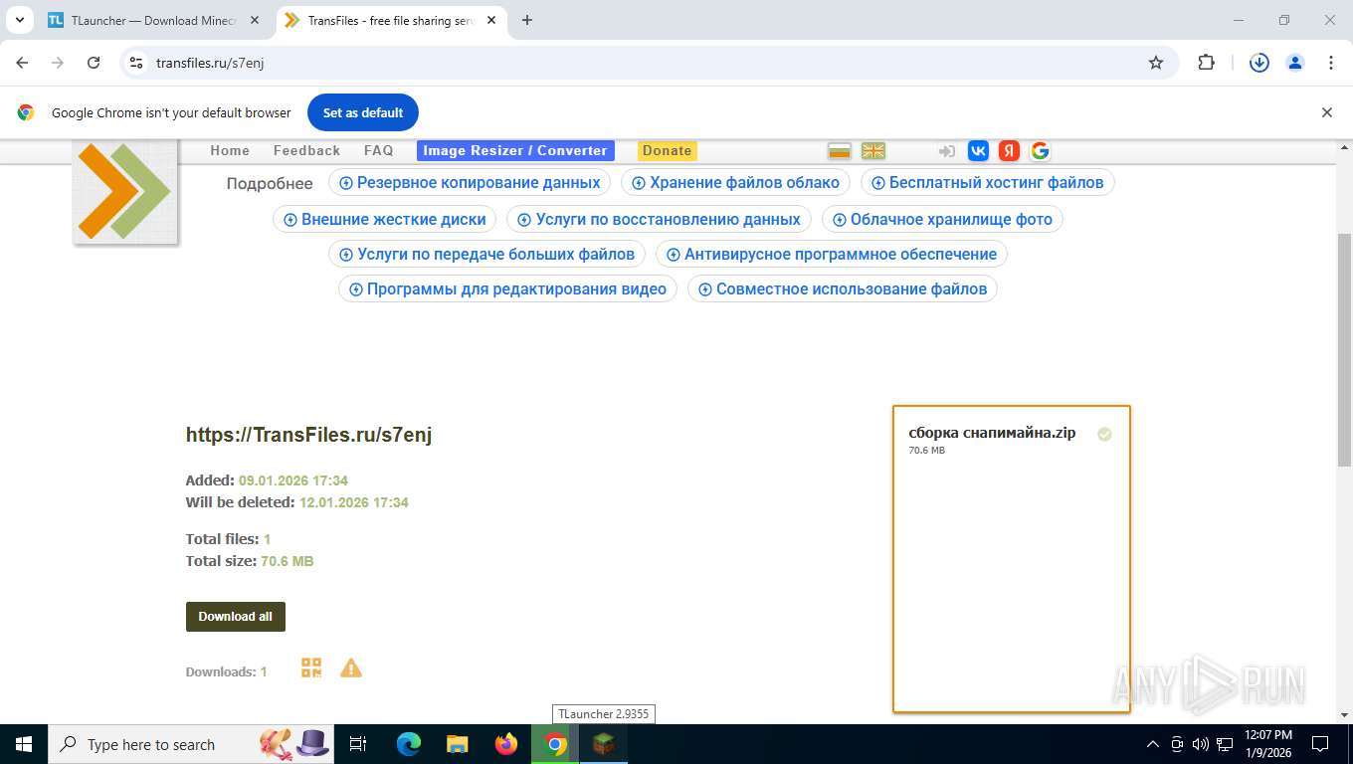This screenshot has height=764, width=1353.
Task: Go back to previous page
Action: [x=23, y=63]
